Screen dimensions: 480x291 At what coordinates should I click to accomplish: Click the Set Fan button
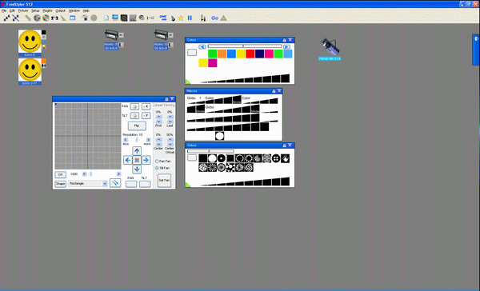tap(164, 180)
